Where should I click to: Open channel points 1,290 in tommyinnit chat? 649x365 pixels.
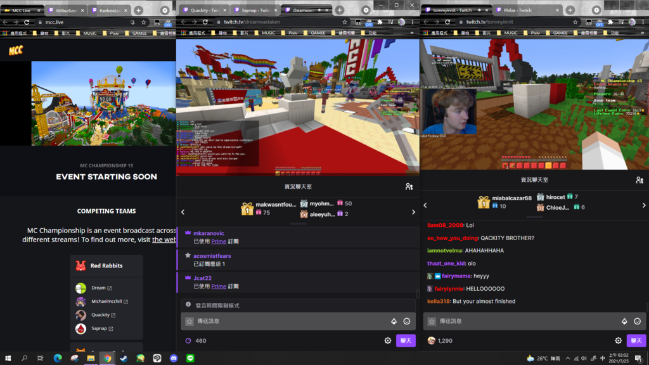pos(440,340)
